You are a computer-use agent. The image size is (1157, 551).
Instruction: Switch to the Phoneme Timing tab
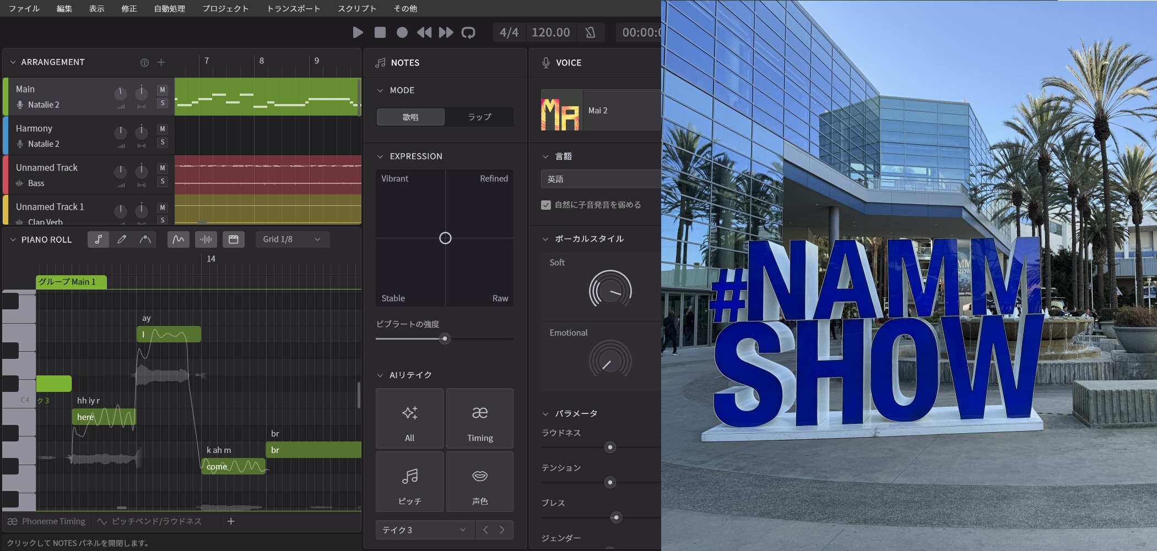click(47, 521)
